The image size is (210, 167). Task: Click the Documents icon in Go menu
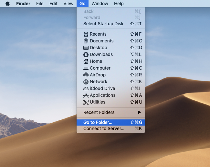pos(86,41)
